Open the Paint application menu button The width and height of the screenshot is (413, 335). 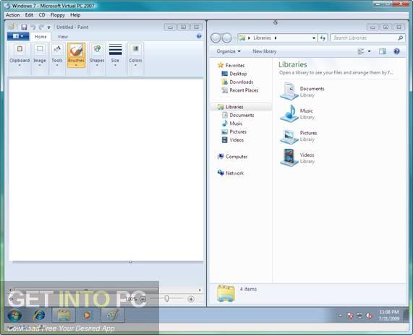click(x=18, y=36)
